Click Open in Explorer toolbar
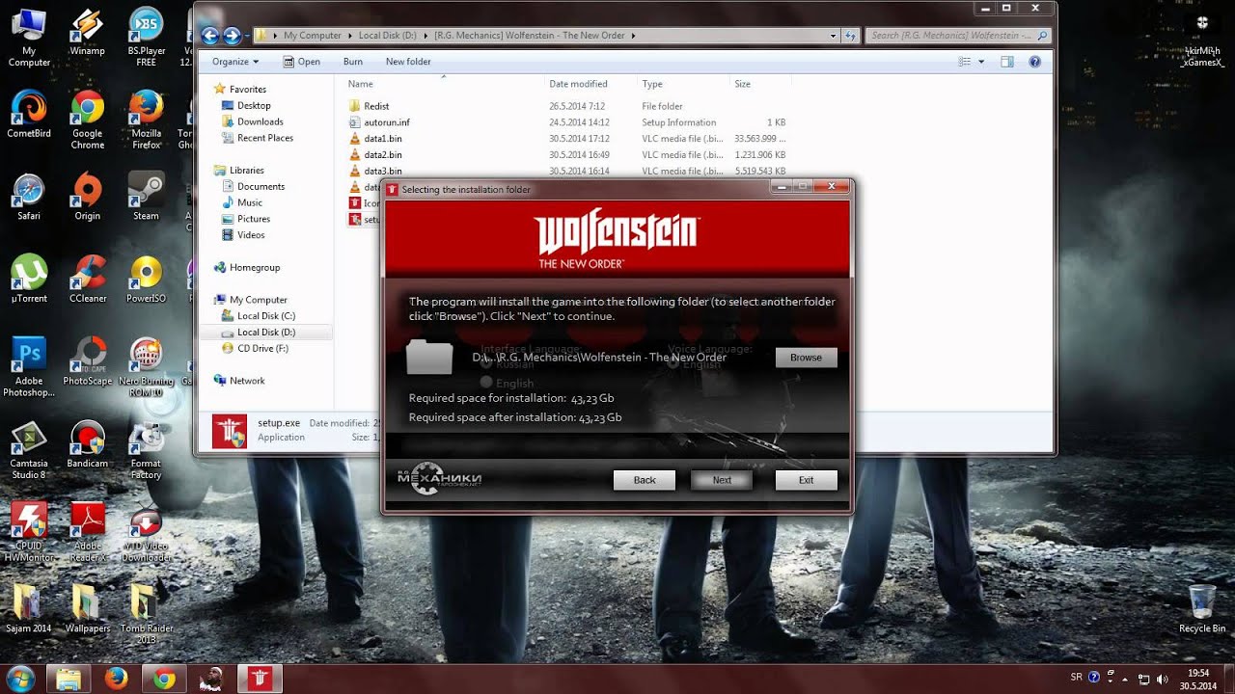The image size is (1235, 694). coord(301,62)
